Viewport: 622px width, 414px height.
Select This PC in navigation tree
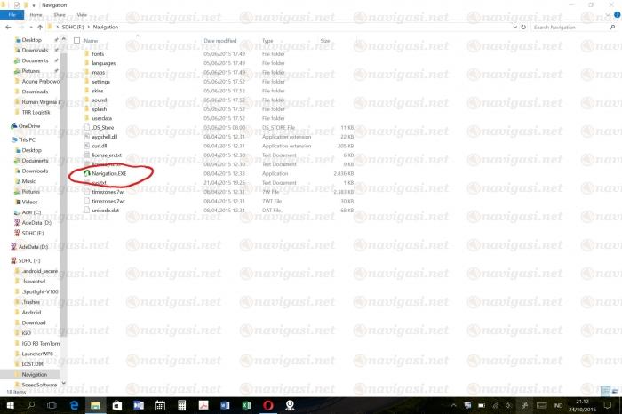26,139
